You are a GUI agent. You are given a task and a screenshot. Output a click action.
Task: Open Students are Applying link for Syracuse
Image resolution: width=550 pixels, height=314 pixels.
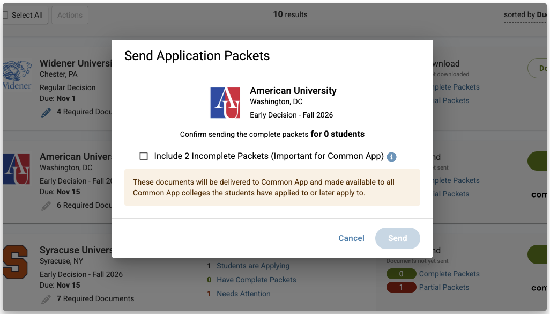[253, 266]
